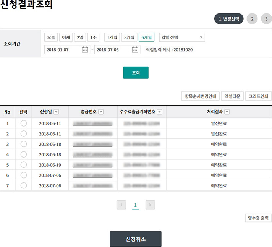Click the 처리결과 column filter arrow
This screenshot has width=272, height=247.
[227, 112]
